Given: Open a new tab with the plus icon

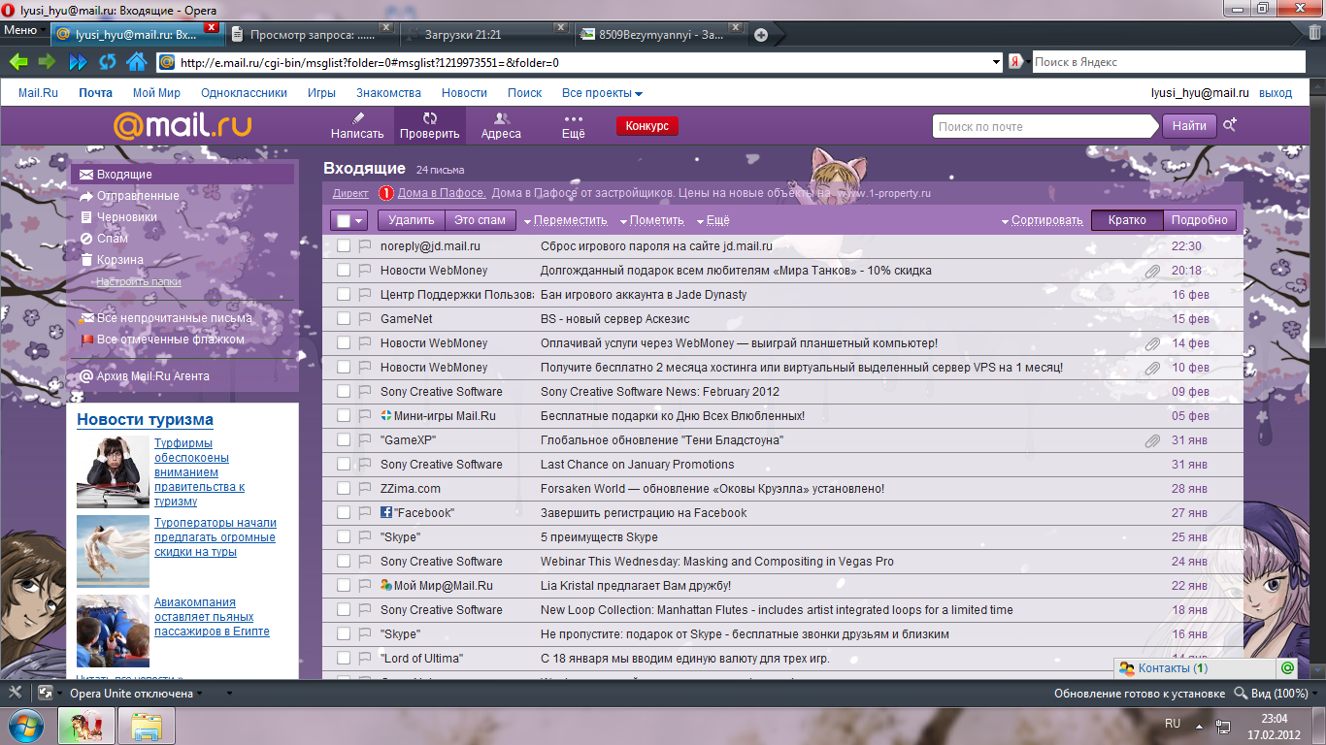Looking at the screenshot, I should coord(761,35).
